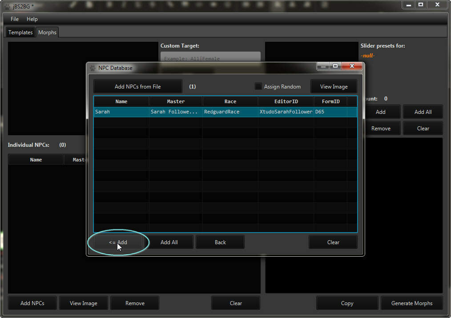Switch to the Morphs tab
This screenshot has width=451, height=318.
tap(47, 32)
